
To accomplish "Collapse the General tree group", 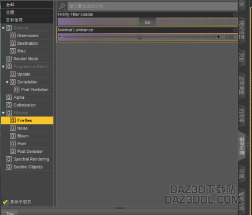I will [x=3, y=28].
